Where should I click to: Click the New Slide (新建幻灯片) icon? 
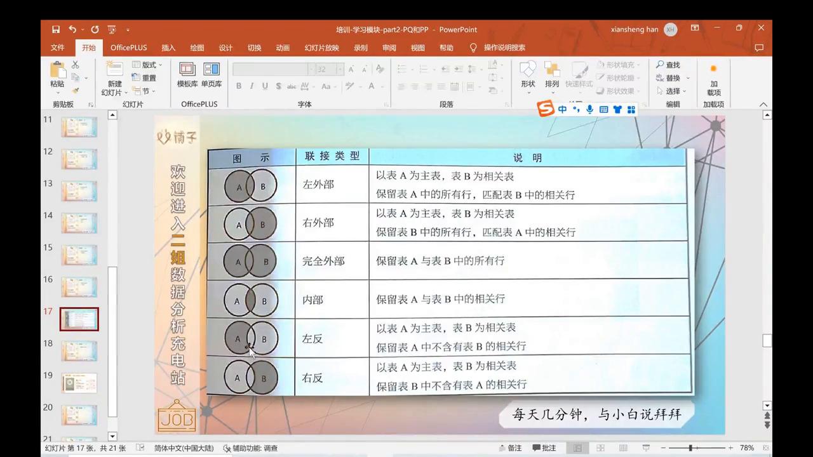[114, 70]
